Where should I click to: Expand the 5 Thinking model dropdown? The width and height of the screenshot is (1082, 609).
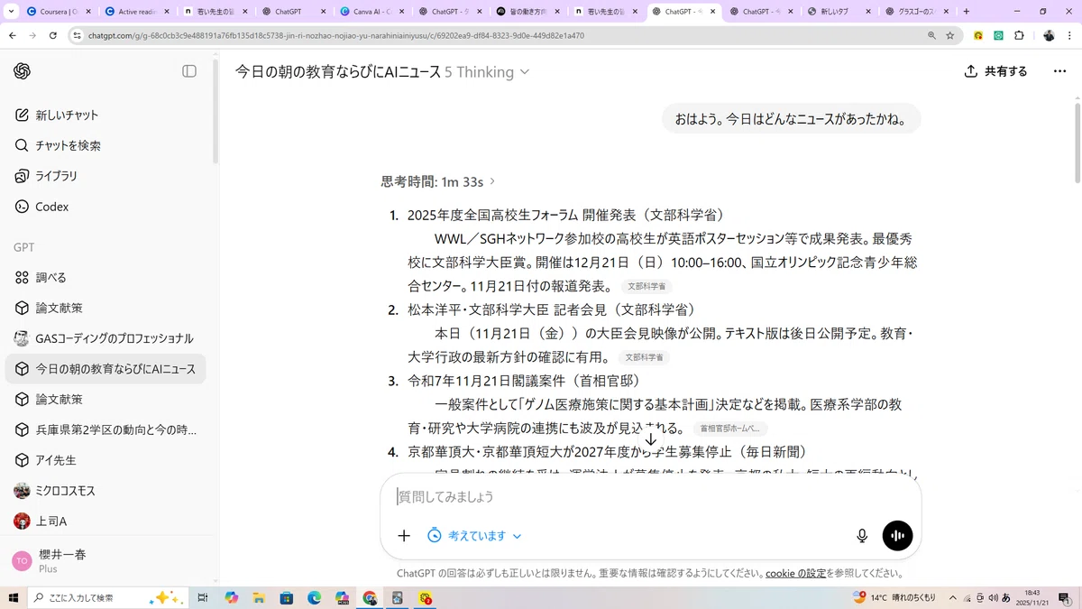click(x=488, y=71)
